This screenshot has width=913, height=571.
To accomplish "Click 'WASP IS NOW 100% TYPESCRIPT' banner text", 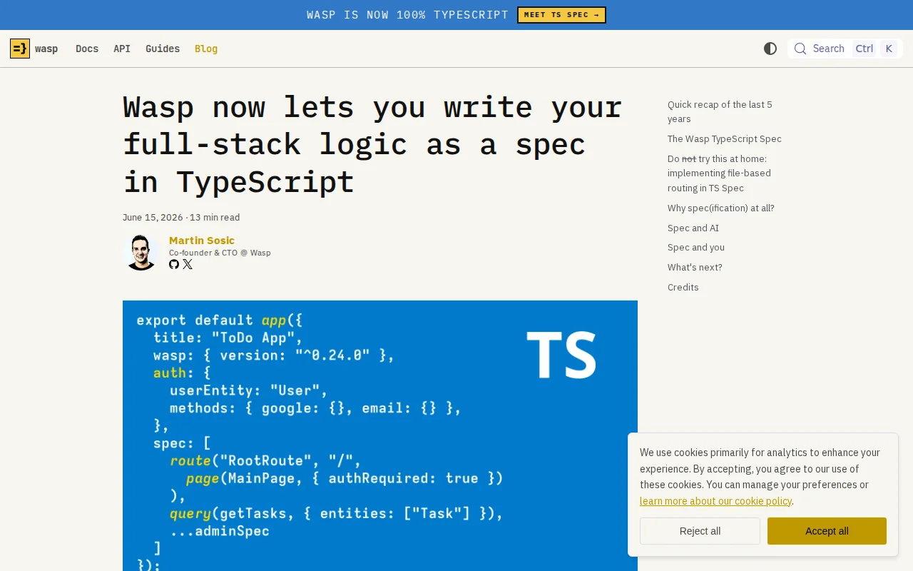I will point(407,15).
